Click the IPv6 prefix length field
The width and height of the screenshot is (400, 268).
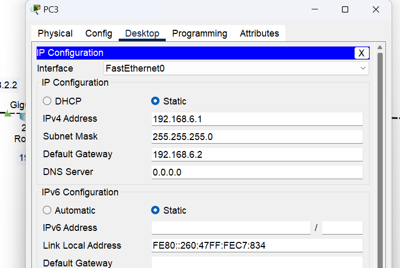[x=342, y=228]
